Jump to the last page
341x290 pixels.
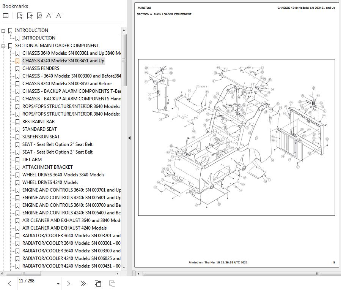pos(83,284)
